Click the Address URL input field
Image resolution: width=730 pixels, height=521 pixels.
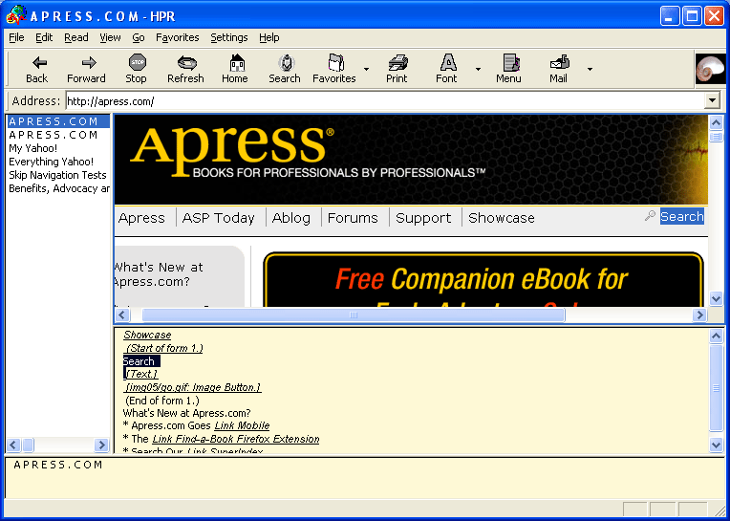point(385,101)
